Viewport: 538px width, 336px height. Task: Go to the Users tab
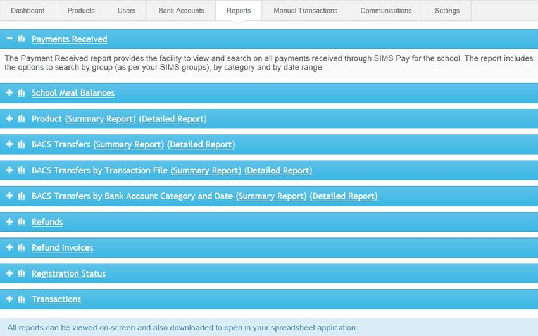click(127, 11)
